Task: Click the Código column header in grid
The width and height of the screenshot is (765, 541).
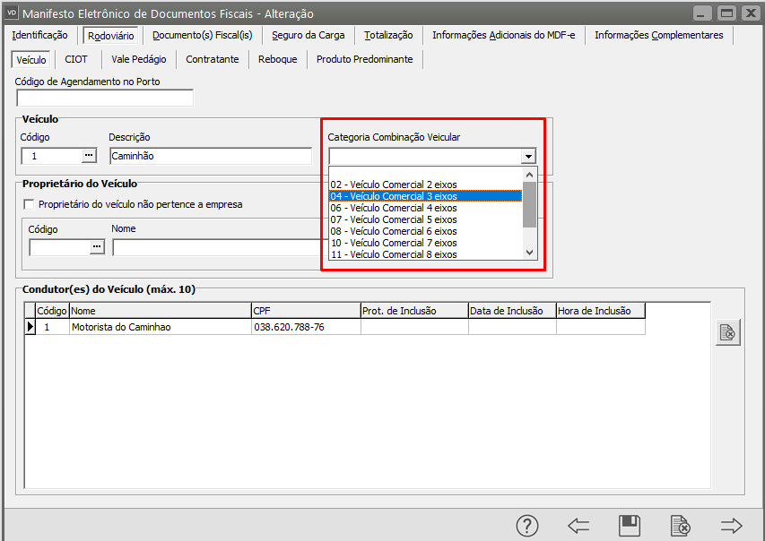Action: [52, 311]
